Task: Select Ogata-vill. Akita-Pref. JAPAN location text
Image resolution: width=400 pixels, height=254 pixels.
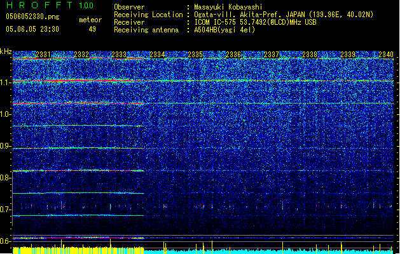Action: (x=284, y=15)
